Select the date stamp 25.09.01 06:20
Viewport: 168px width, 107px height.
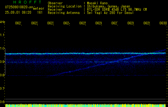pyautogui.click(x=18, y=13)
